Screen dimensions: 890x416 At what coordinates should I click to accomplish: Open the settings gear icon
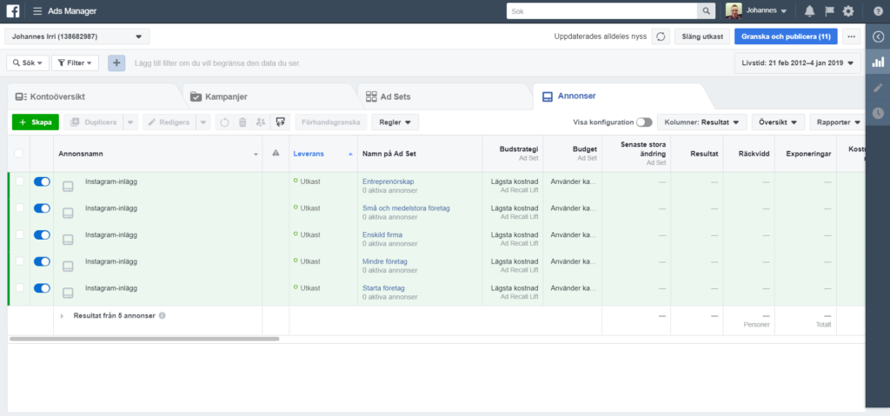(x=848, y=11)
